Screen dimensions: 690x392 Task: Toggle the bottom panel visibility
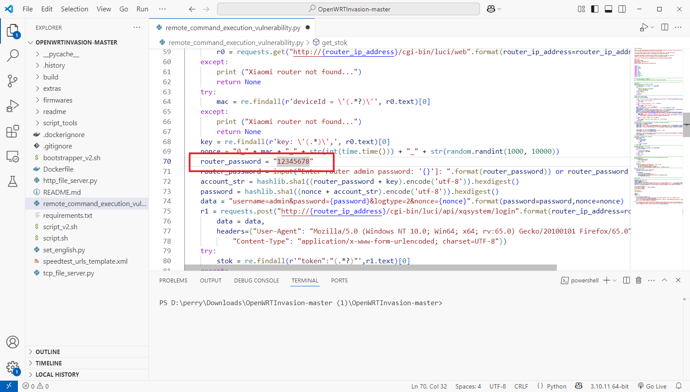[608, 9]
